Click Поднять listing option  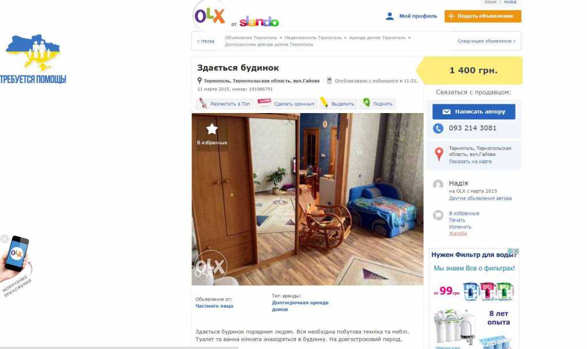coord(378,104)
